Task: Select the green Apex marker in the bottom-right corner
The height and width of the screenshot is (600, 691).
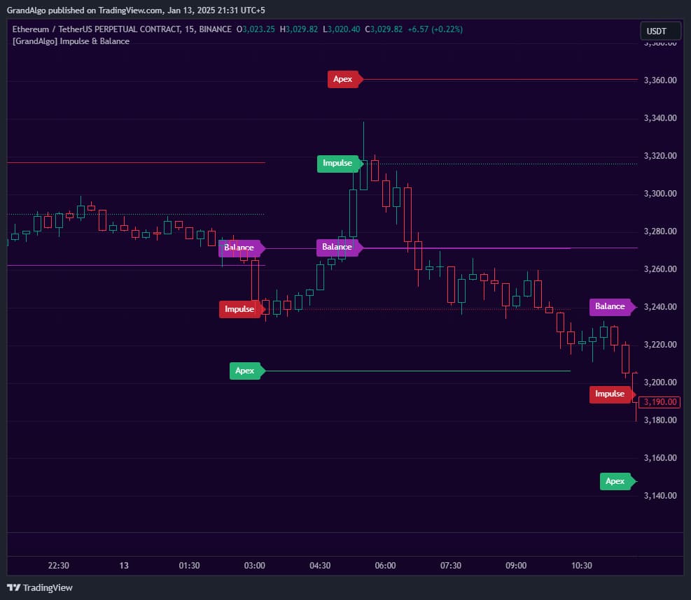Action: pyautogui.click(x=615, y=481)
